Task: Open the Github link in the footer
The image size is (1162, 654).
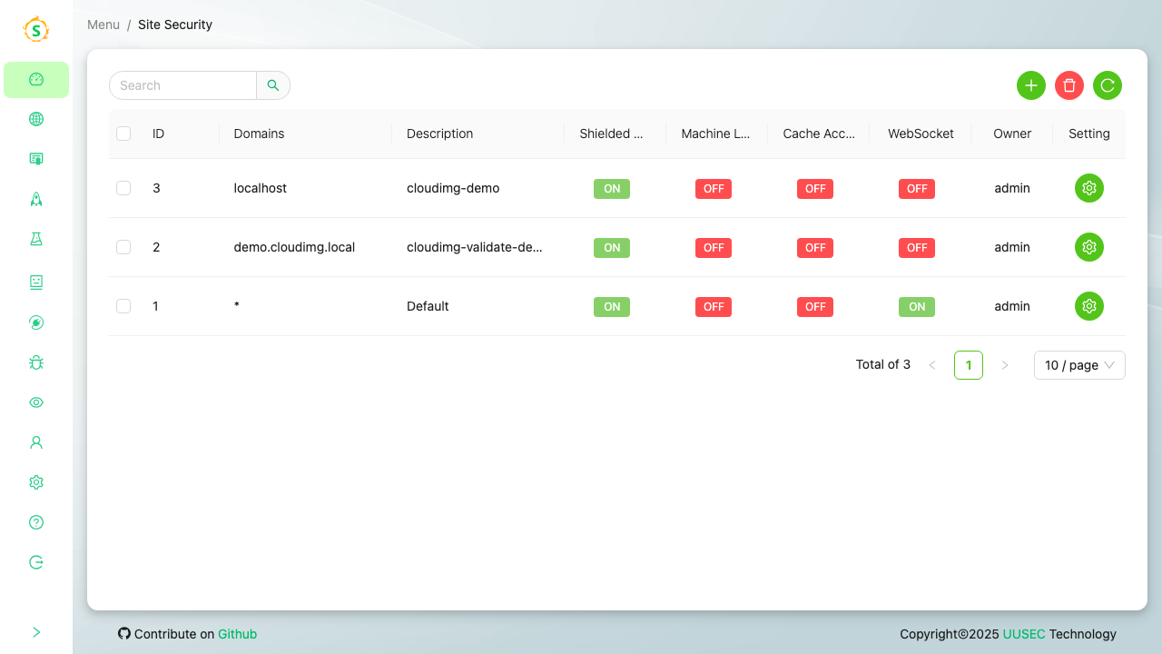Action: click(238, 634)
